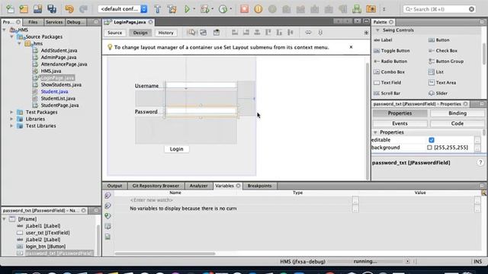Click the Selection Mode icon in designer toolbar

[191, 32]
